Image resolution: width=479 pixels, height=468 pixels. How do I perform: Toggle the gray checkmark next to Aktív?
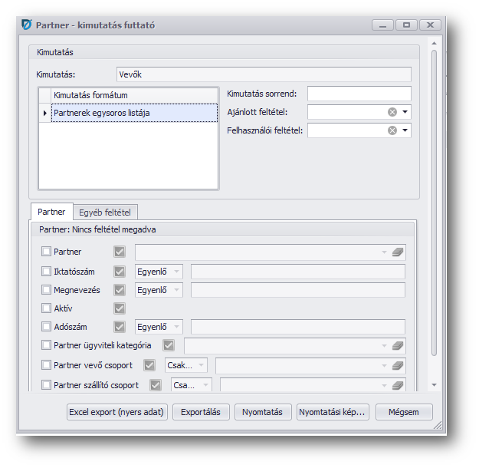click(x=119, y=308)
